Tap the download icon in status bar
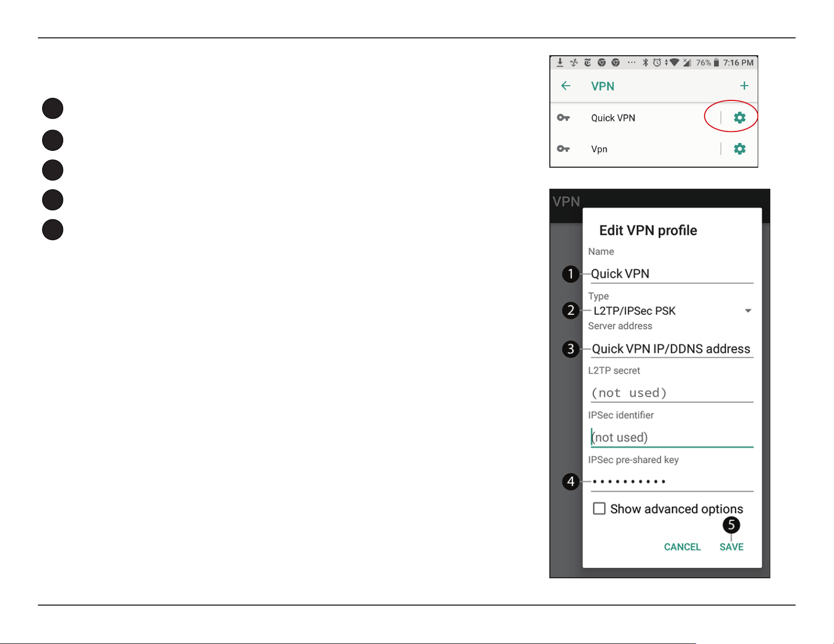834x644 pixels. click(560, 63)
